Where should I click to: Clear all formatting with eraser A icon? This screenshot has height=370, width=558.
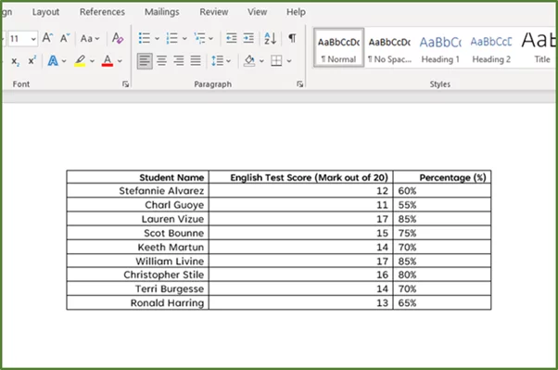pyautogui.click(x=118, y=38)
